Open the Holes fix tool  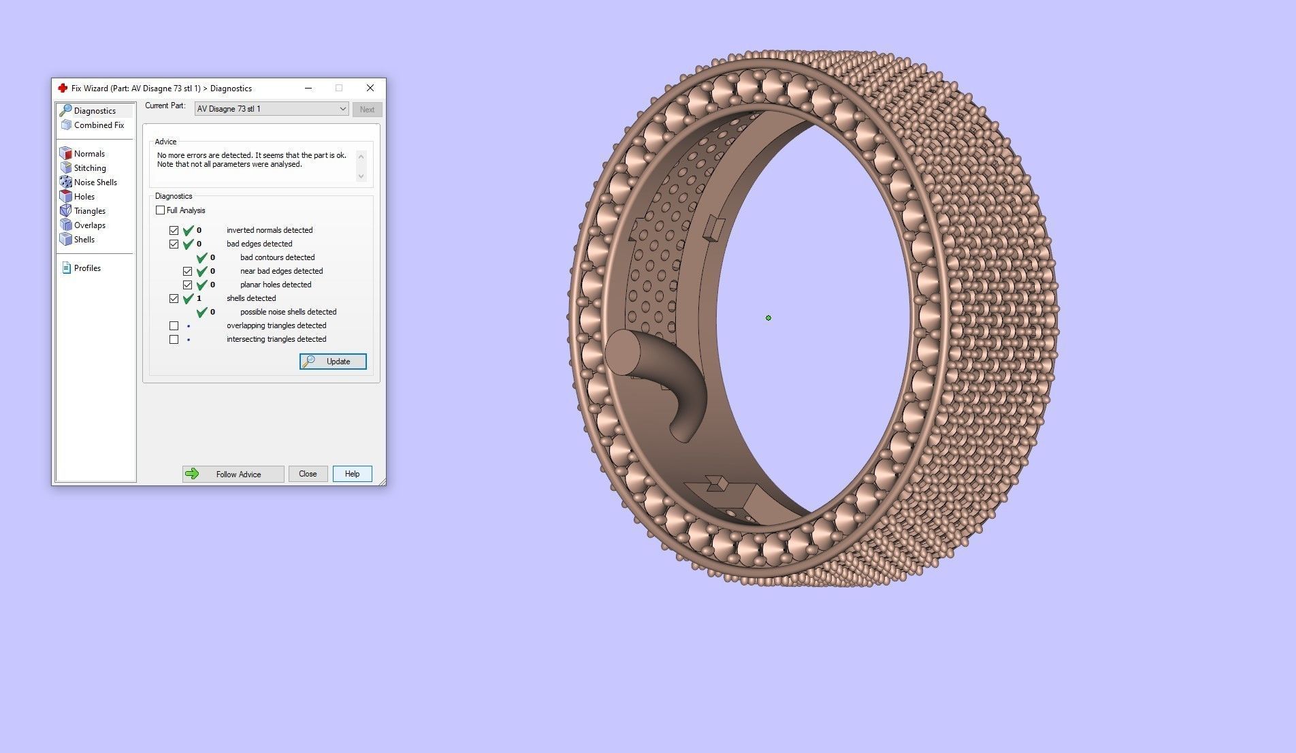click(78, 197)
